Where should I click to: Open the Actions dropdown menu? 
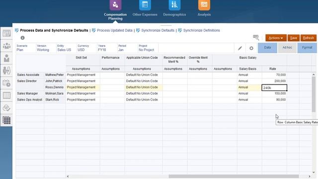pyautogui.click(x=276, y=38)
